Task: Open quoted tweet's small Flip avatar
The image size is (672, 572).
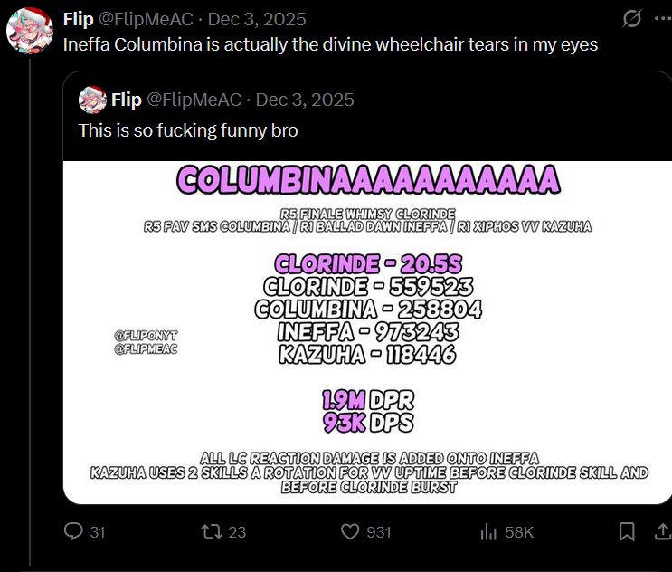Action: 92,100
